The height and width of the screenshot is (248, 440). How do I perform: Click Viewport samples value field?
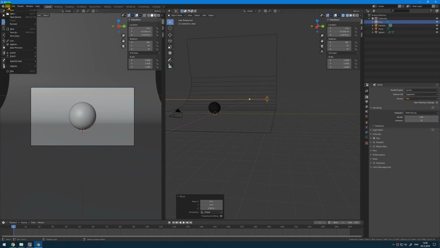pyautogui.click(x=421, y=121)
